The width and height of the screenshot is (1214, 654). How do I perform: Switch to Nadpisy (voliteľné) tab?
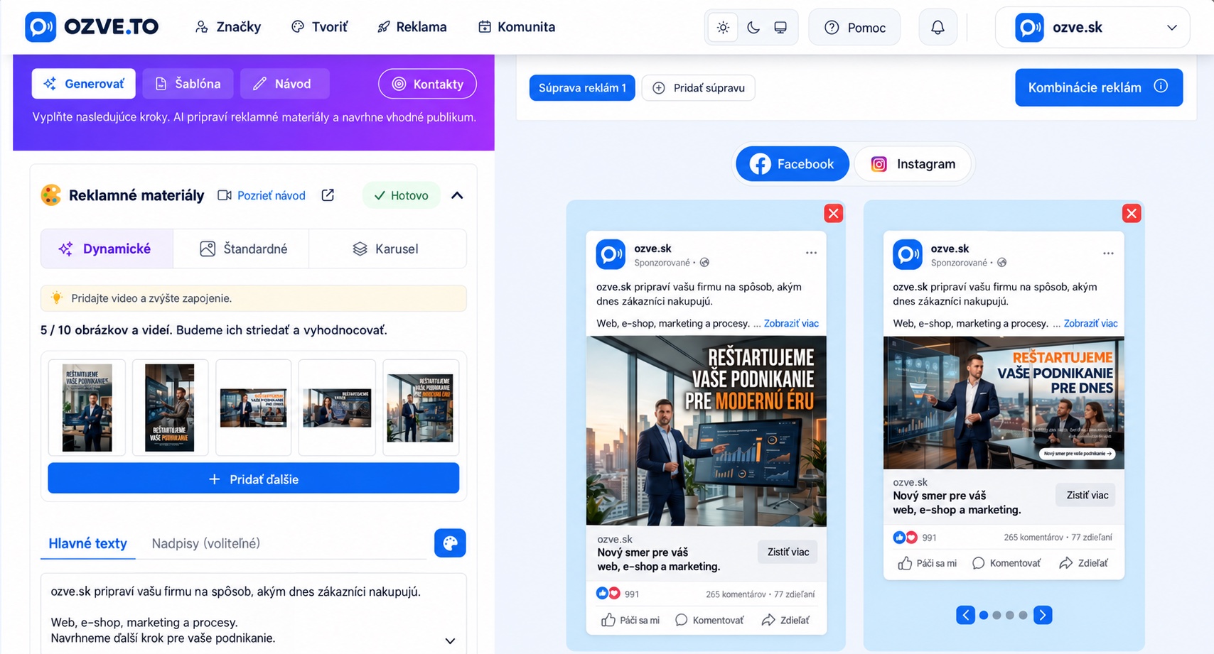(206, 543)
